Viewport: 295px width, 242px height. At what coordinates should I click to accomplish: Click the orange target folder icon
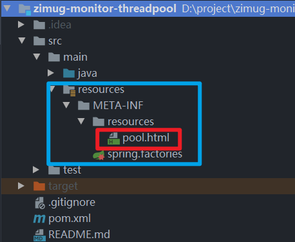pyautogui.click(x=39, y=187)
